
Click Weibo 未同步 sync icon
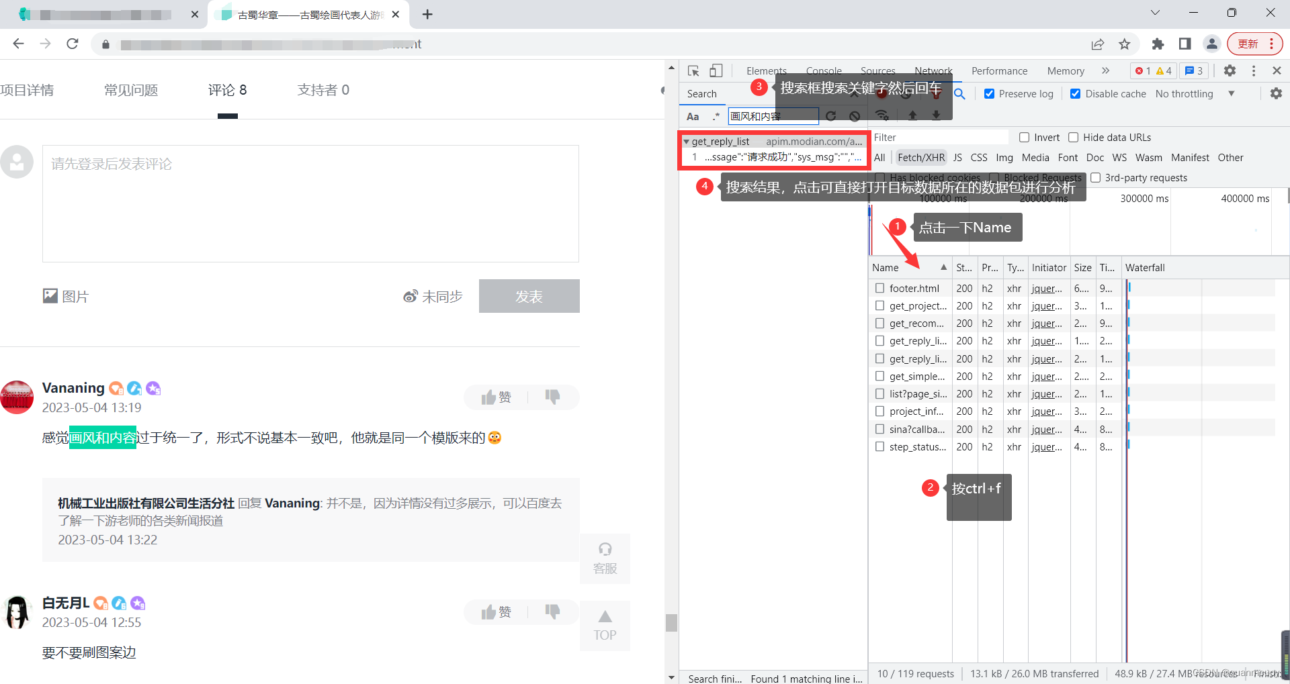tap(411, 296)
